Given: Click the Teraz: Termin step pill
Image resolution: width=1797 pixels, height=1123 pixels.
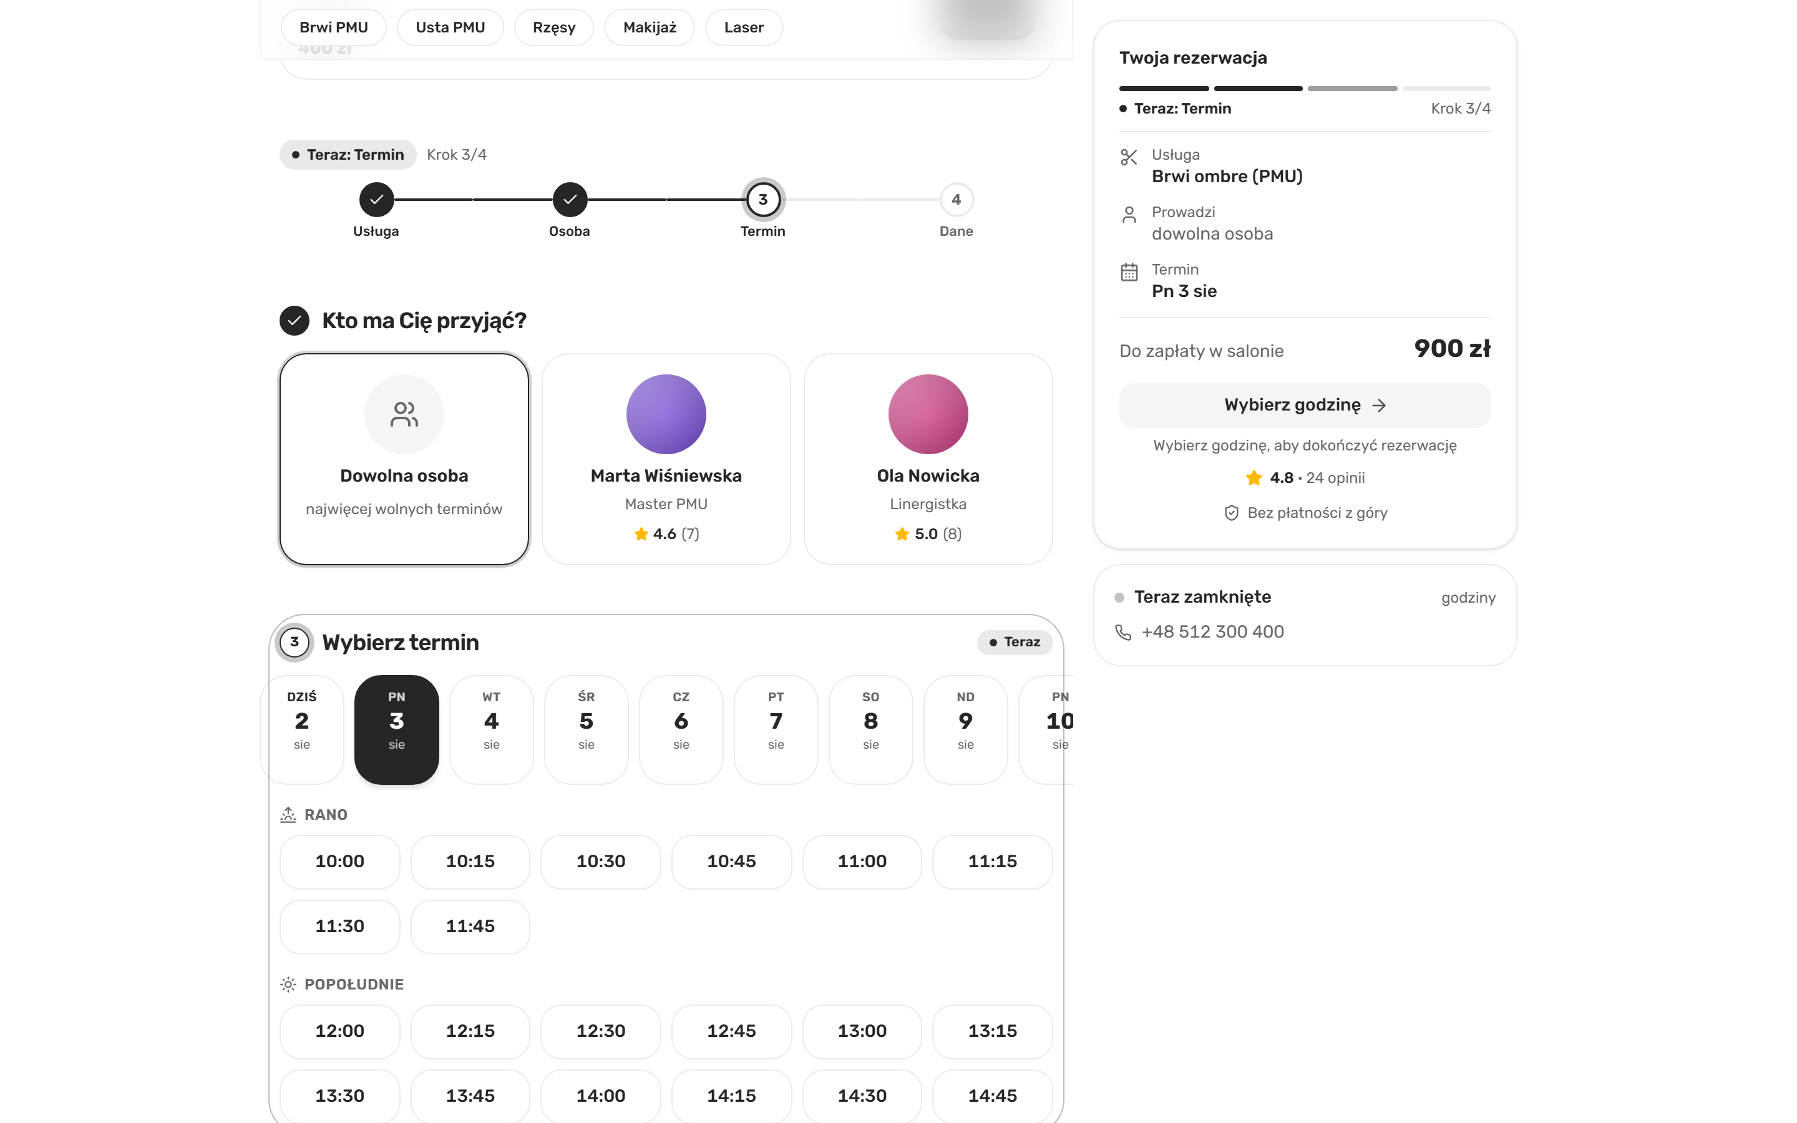Looking at the screenshot, I should [x=348, y=155].
